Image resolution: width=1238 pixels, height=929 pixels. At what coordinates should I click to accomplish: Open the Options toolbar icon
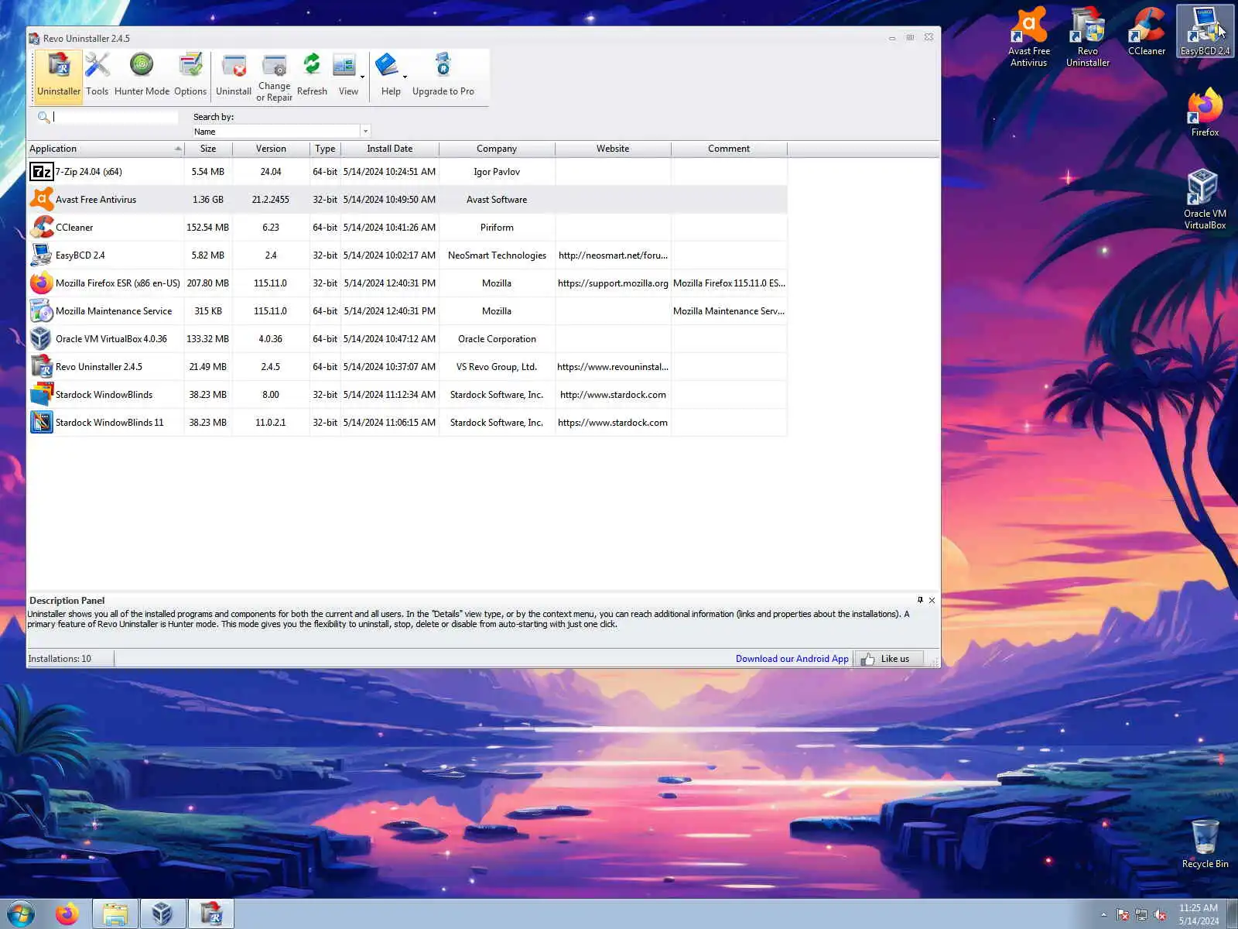point(190,75)
